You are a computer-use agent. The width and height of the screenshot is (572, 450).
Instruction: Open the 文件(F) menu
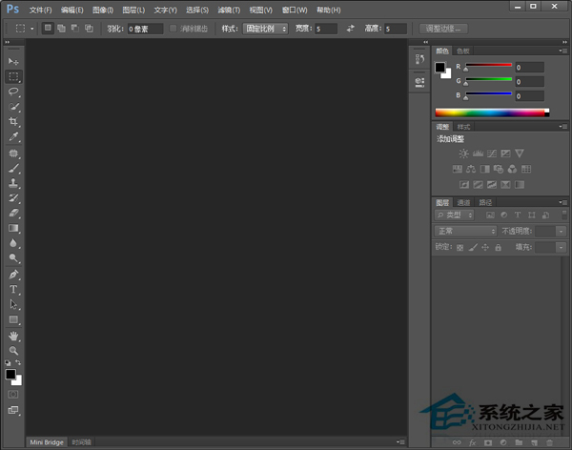coord(41,10)
